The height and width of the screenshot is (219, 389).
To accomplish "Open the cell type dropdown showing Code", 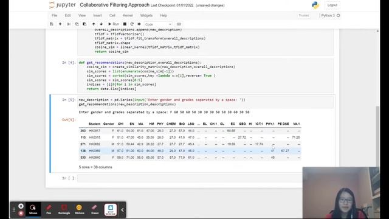I will point(158,24).
